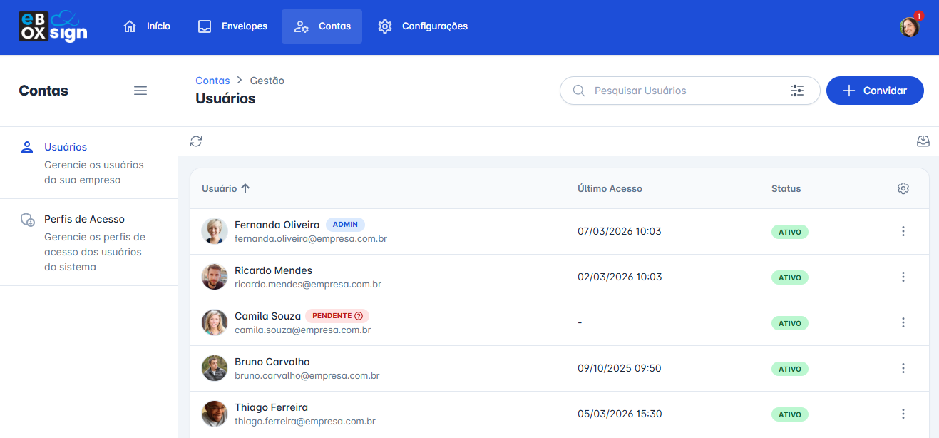Open Envelopes in top navigation
939x438 pixels.
pyautogui.click(x=232, y=26)
